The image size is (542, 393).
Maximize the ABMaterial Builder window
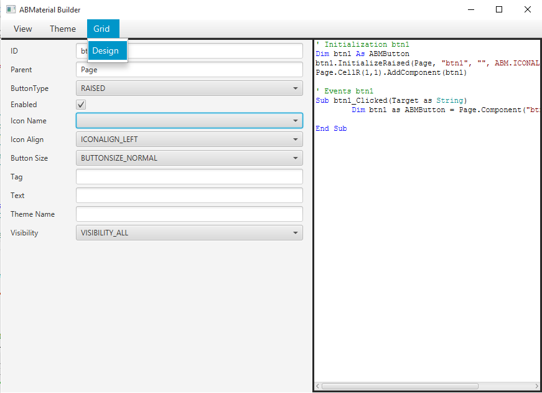499,9
